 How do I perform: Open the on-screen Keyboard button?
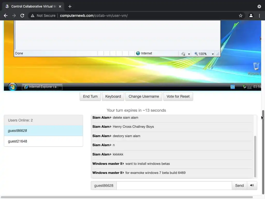tap(113, 96)
